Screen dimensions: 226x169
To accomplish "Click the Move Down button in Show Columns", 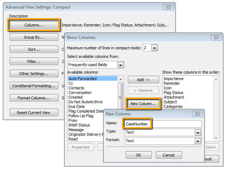I will click(212, 147).
